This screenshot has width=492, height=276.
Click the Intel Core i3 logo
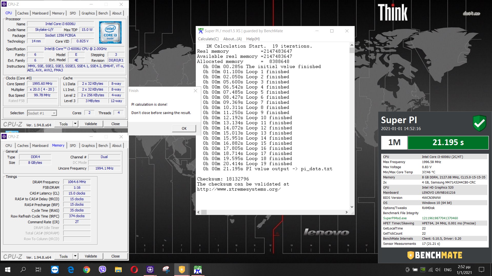coord(110,32)
